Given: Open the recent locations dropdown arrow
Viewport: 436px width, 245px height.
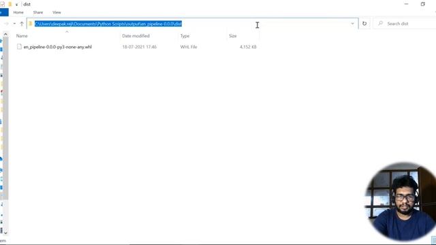Looking at the screenshot, I should point(14,24).
